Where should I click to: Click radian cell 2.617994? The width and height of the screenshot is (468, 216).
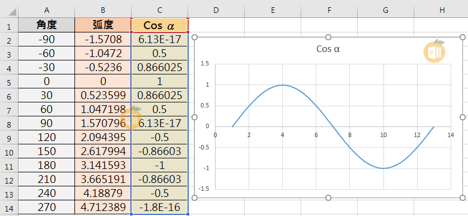(x=103, y=151)
